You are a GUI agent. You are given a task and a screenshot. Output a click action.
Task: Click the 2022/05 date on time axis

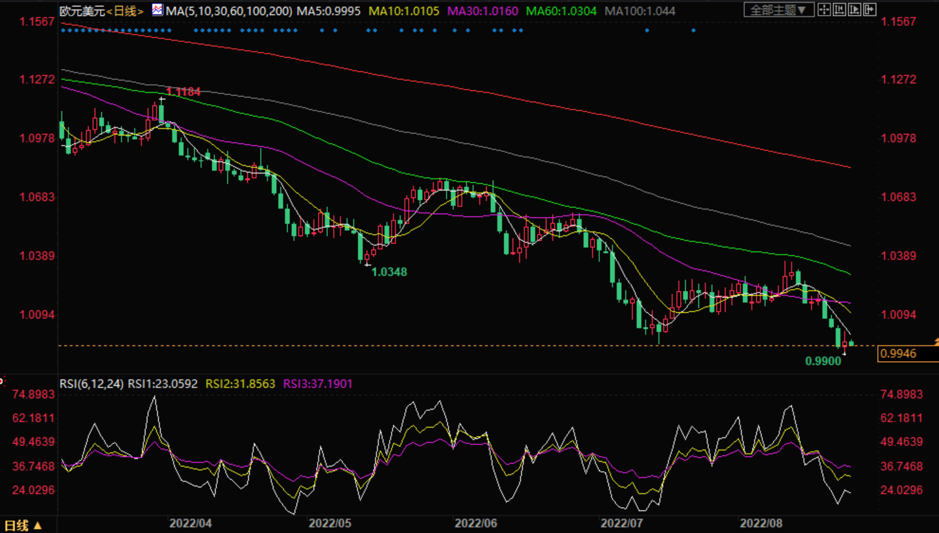330,524
